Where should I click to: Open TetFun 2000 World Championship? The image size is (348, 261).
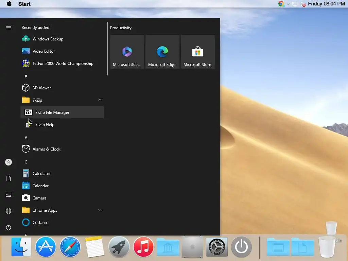click(x=62, y=64)
